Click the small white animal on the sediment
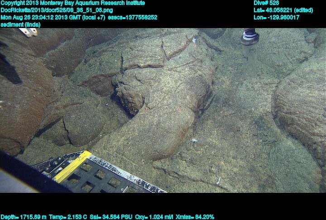 pos(194,141)
